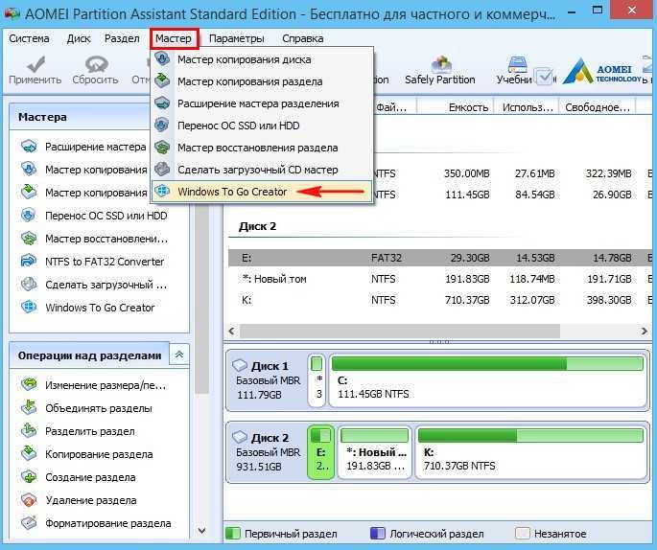
Task: Click icon beside Мастер копирования раздела menu entry
Action: (162, 80)
